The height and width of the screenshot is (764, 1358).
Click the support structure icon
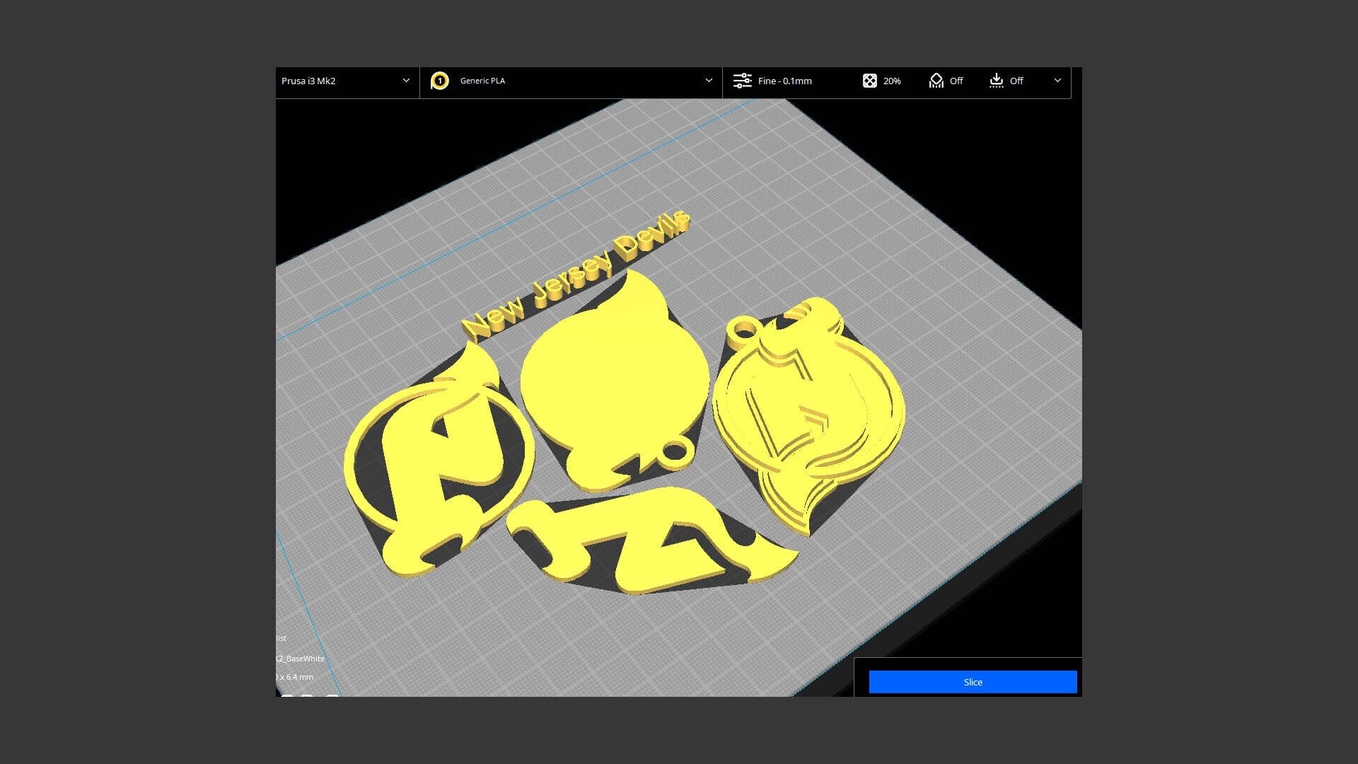click(936, 81)
